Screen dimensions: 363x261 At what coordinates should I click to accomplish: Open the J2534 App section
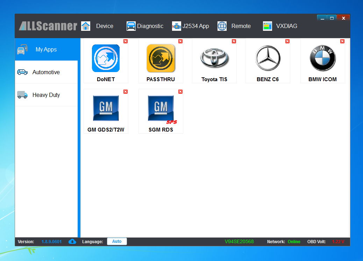[x=191, y=26]
